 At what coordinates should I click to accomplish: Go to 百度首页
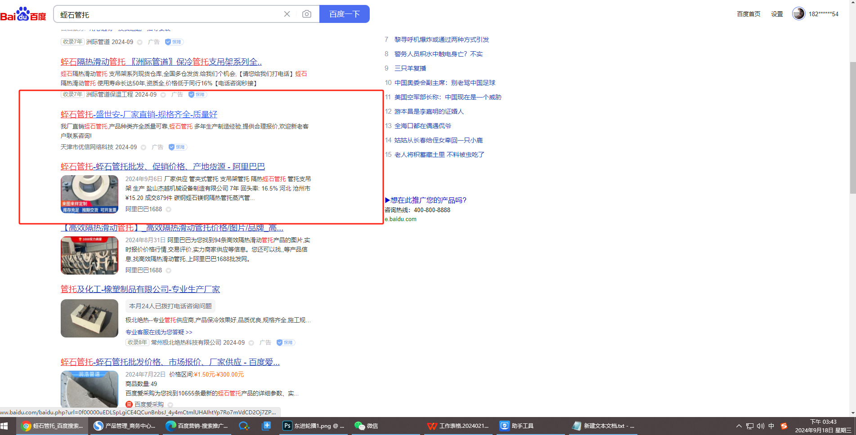click(748, 14)
